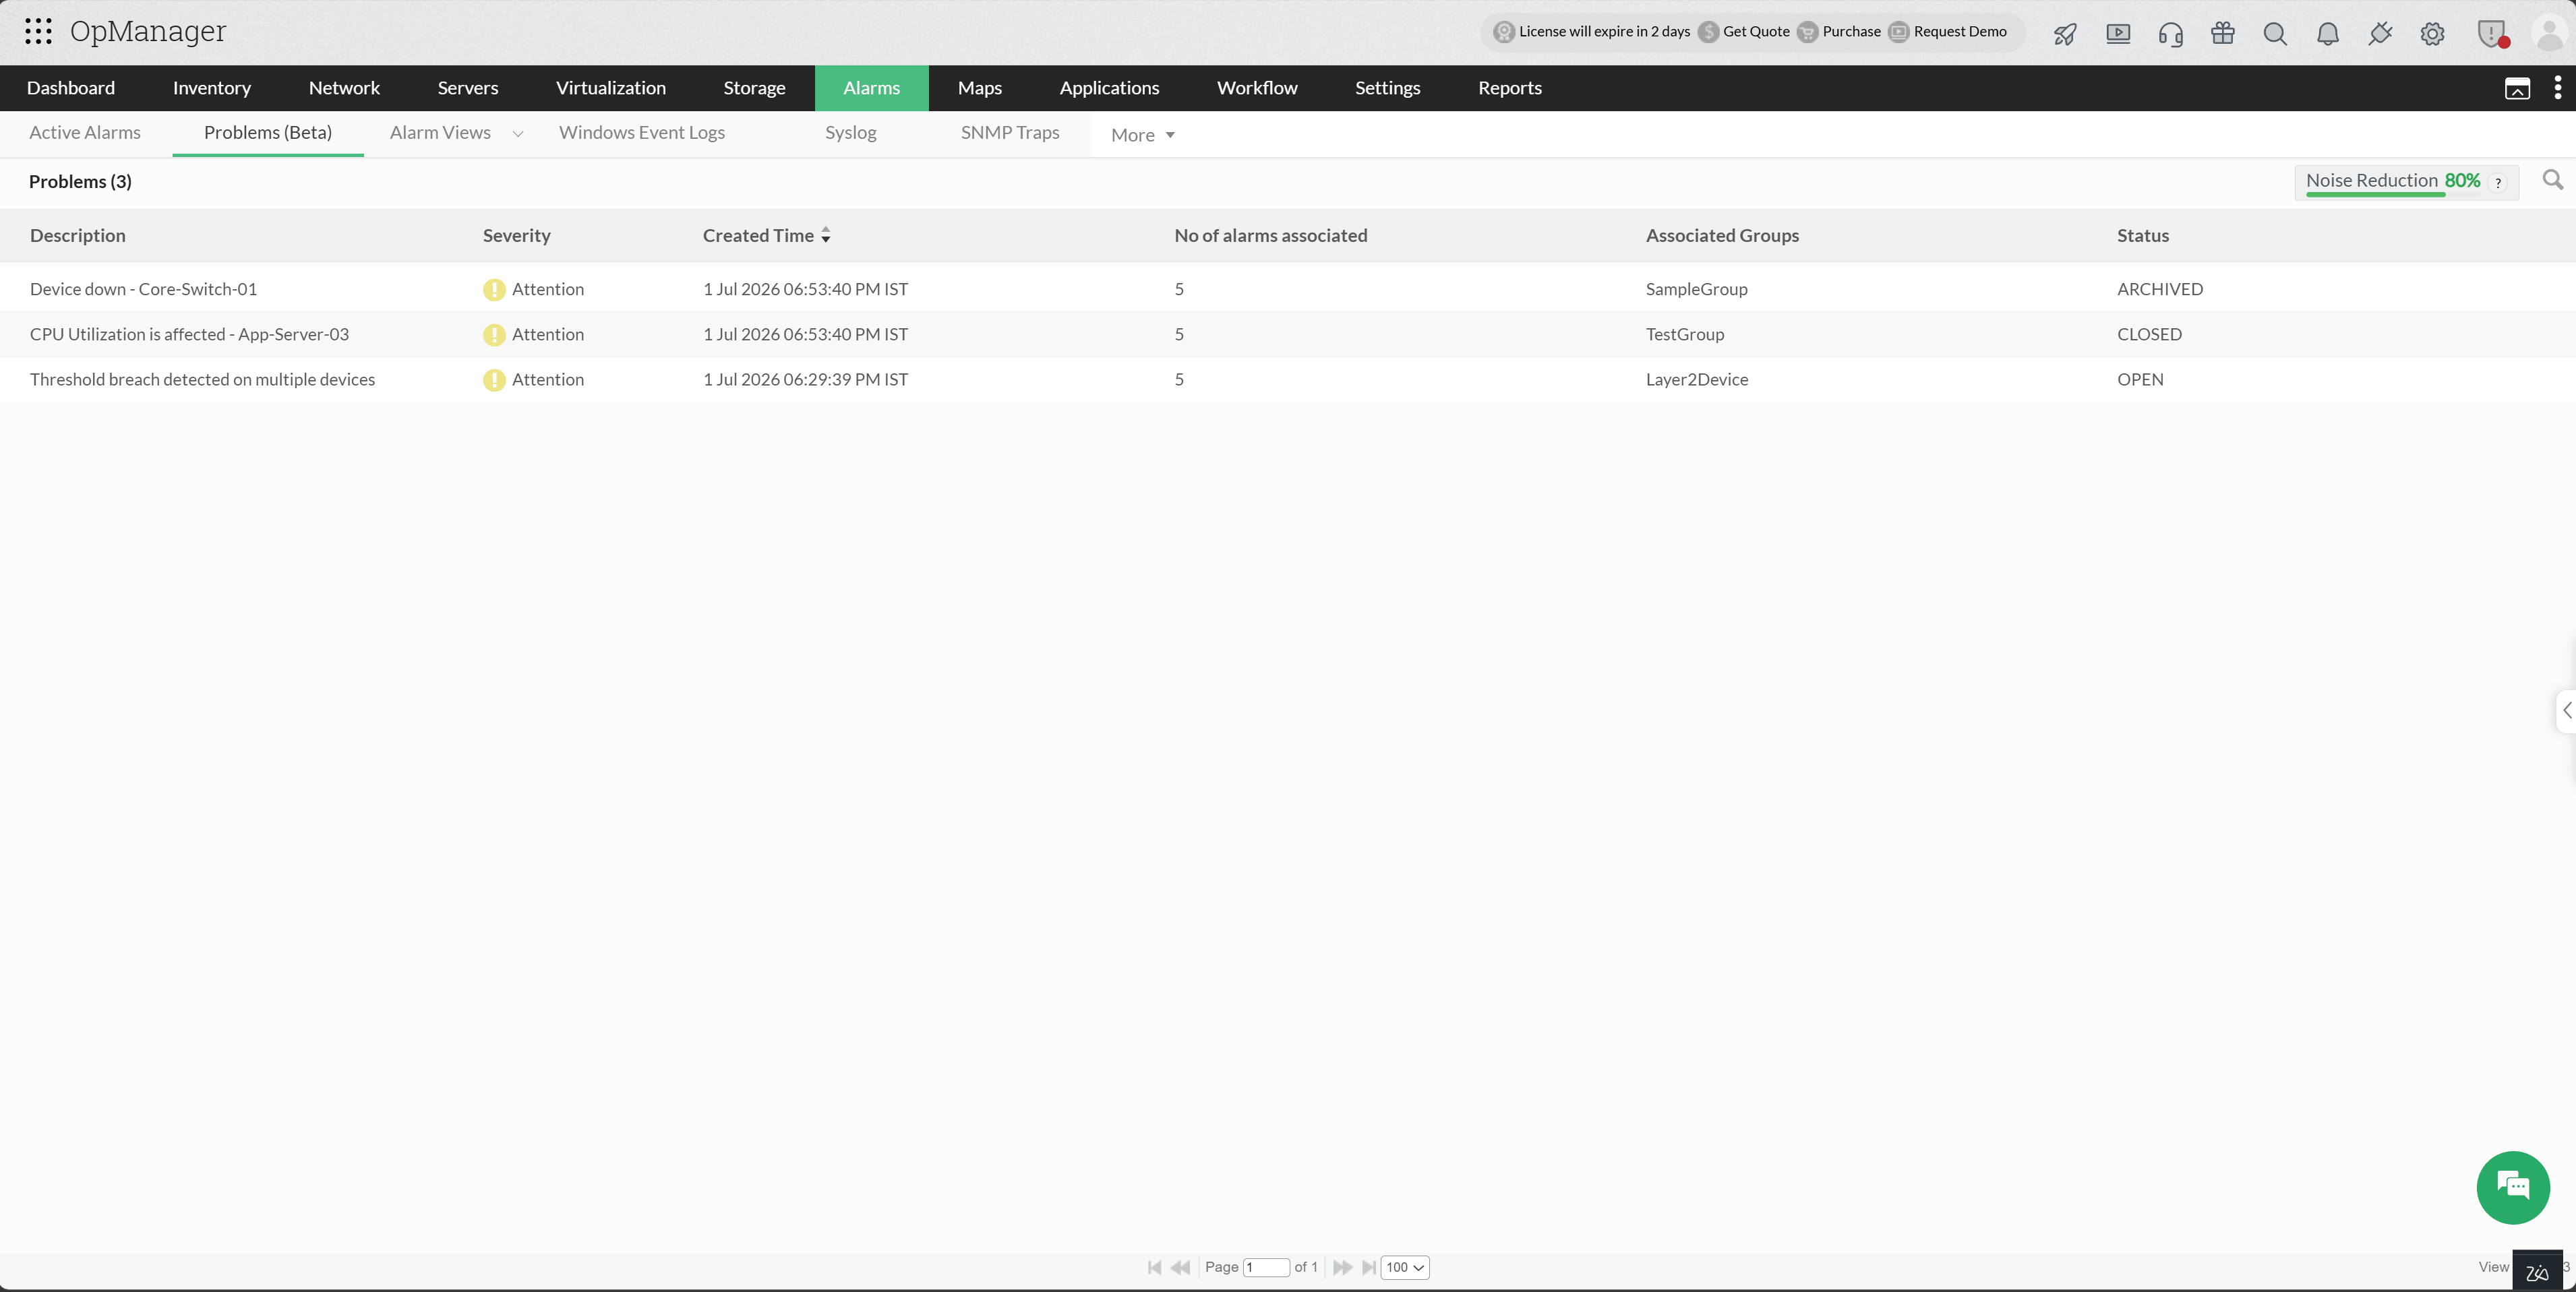The image size is (2576, 1292).
Task: Sort by Created Time column arrow
Action: coord(826,235)
